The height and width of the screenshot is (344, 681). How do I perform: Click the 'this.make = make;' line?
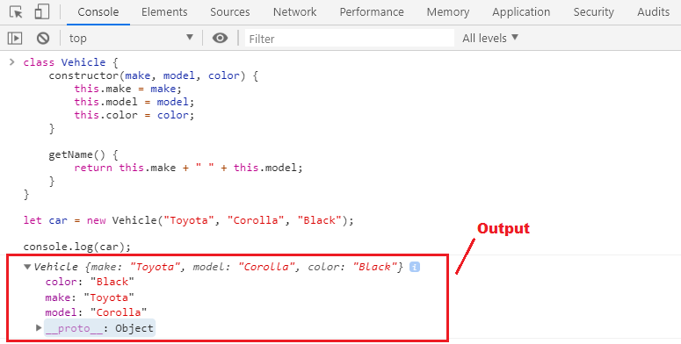point(128,89)
